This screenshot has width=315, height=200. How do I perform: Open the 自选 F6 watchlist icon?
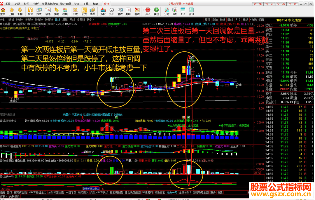coord(48,11)
